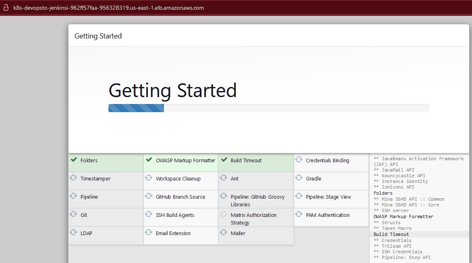The height and width of the screenshot is (263, 472).
Task: Click the sync icon next to Mailer
Action: pos(223,232)
